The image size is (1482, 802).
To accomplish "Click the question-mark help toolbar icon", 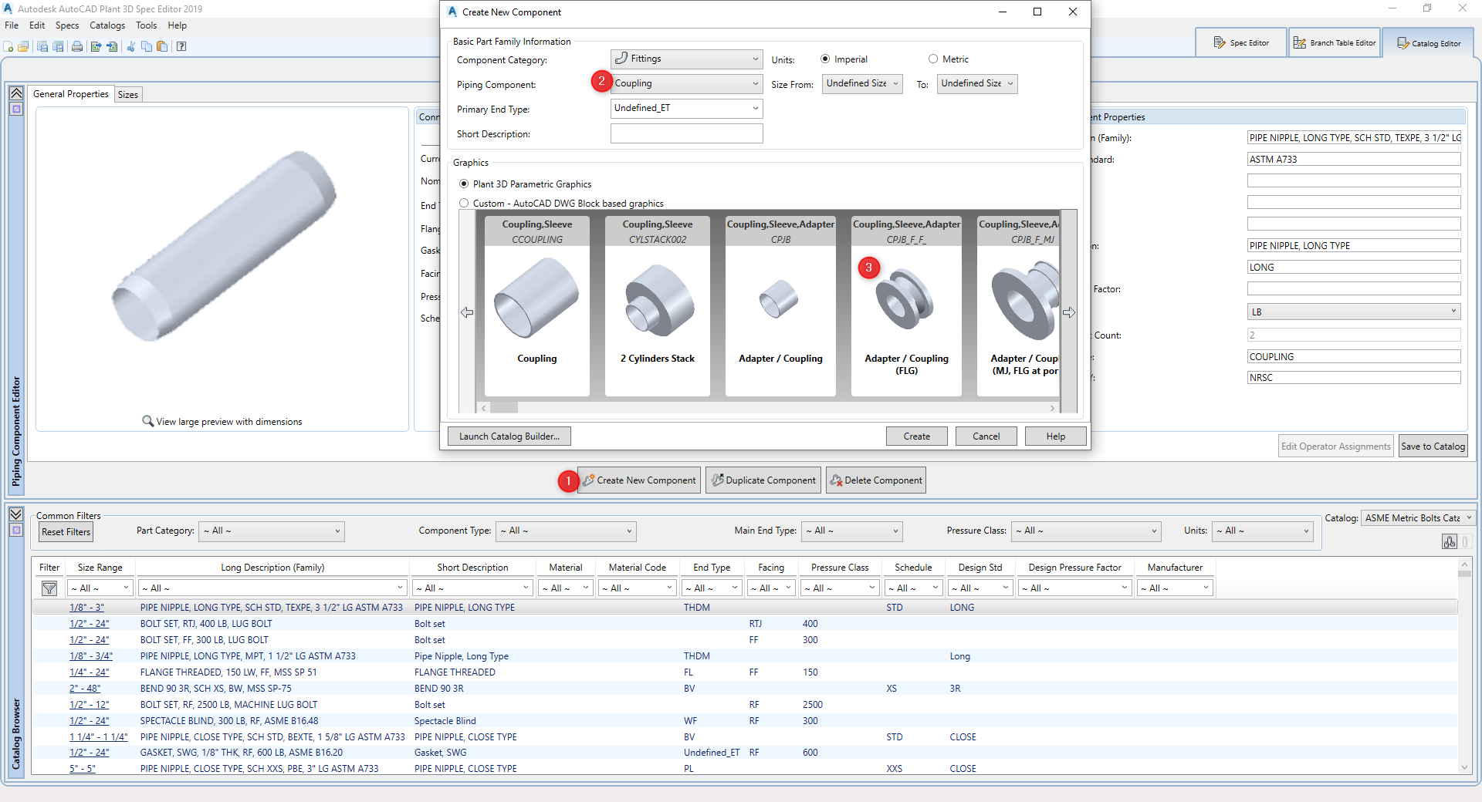I will point(181,46).
